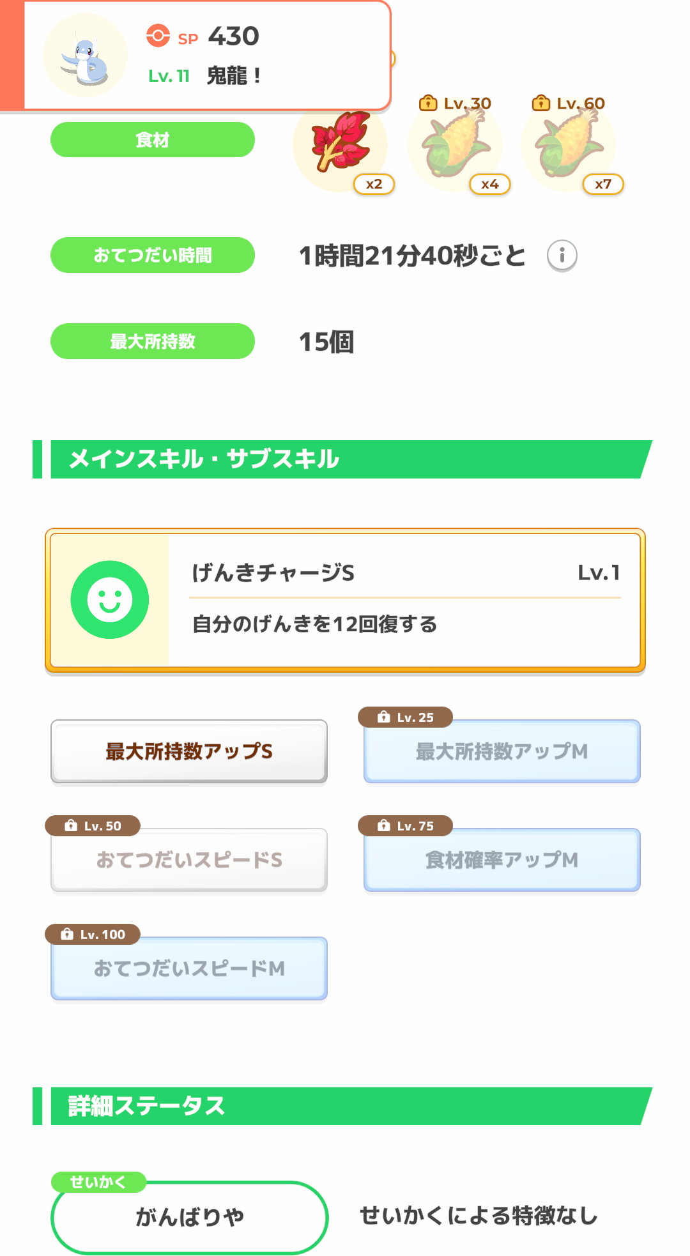Image resolution: width=690 pixels, height=1256 pixels.
Task: Select the locked 食材確率アップM sub skill
Action: coord(502,861)
